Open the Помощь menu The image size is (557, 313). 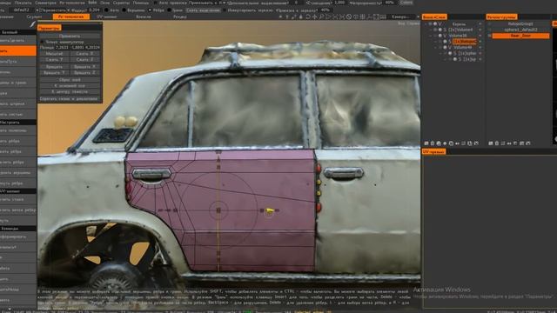[x=141, y=3]
